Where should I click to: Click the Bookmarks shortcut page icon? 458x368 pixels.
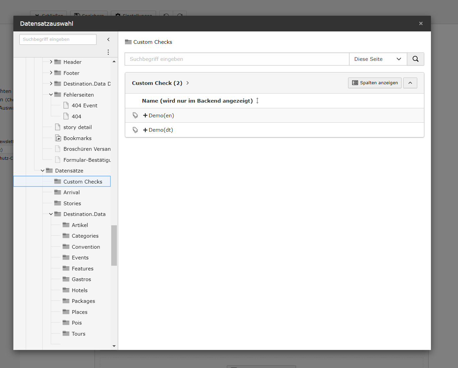pos(58,138)
